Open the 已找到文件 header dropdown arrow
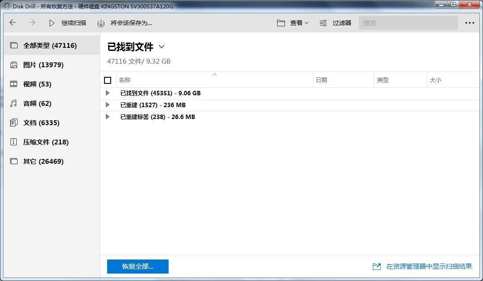Viewport: 483px width, 281px height. 161,47
